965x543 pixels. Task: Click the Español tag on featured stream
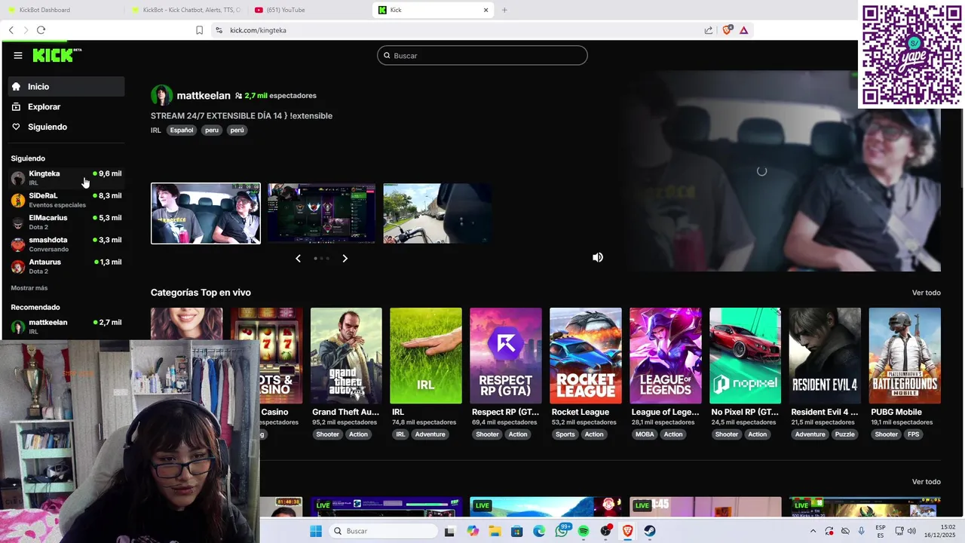[x=182, y=130]
